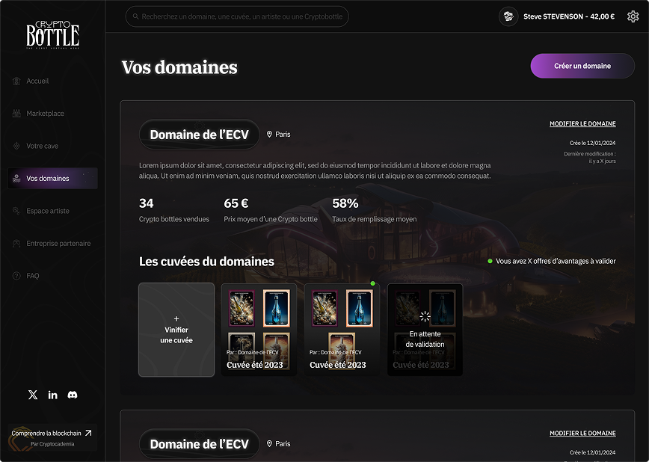Open Comprendre la blockchain link
This screenshot has height=462, width=649.
tap(52, 434)
